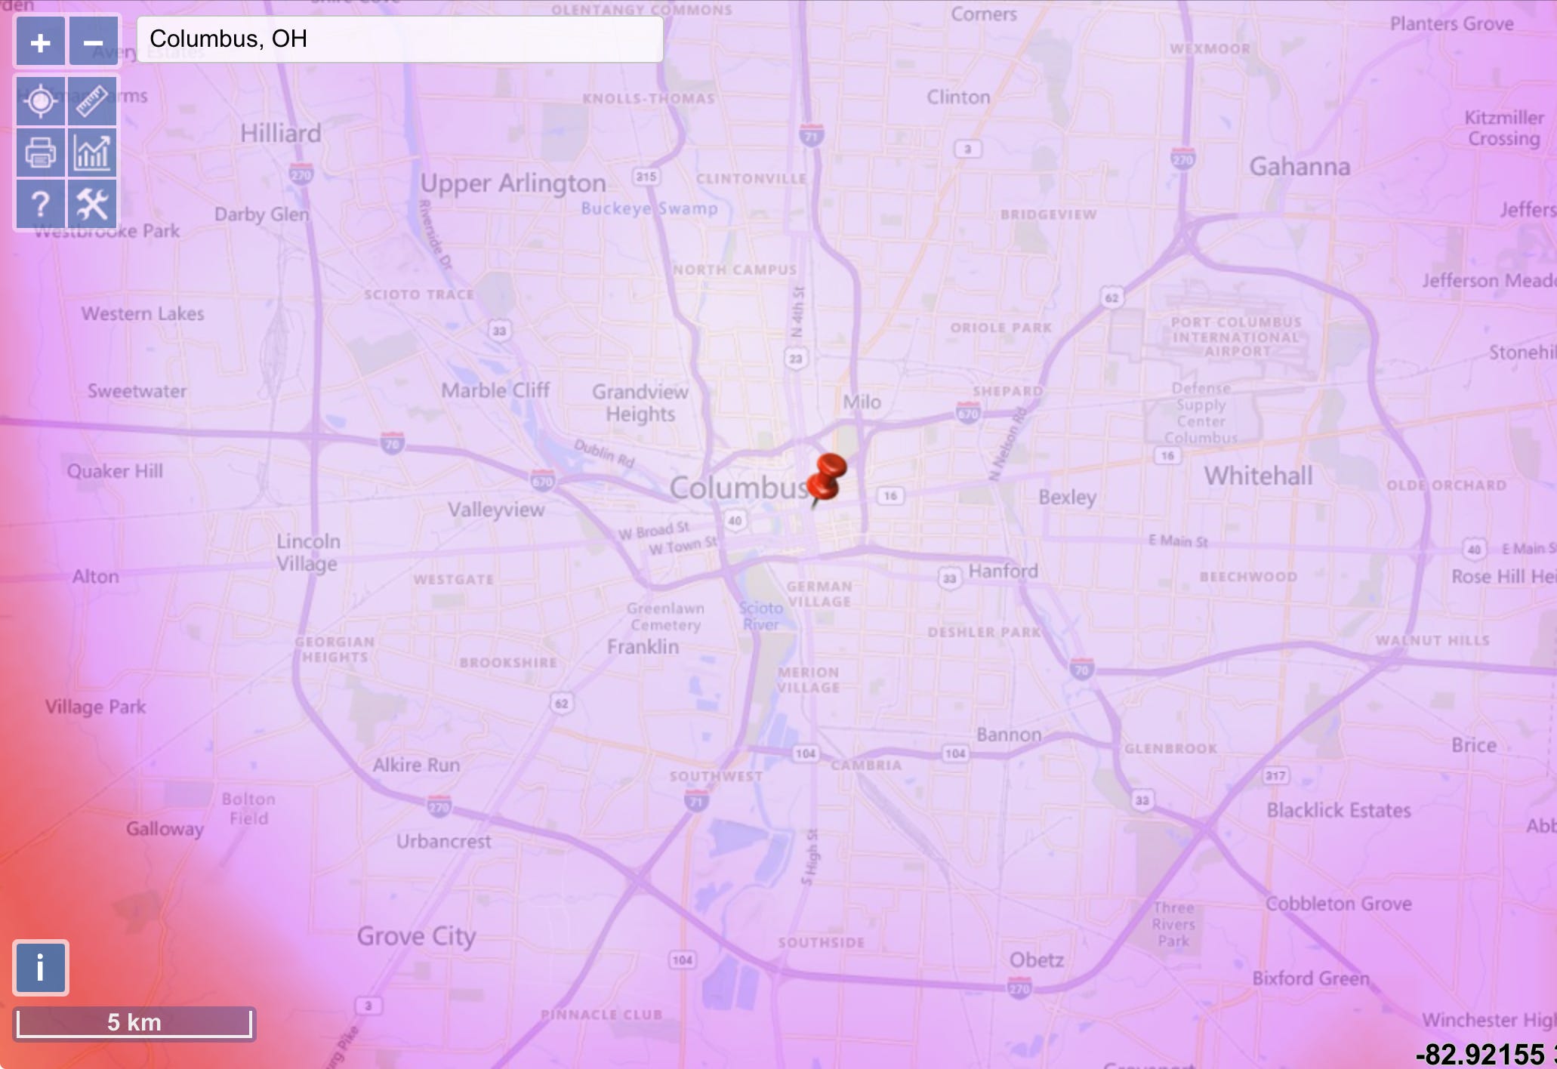Click the Brice label
The image size is (1557, 1069).
coord(1473,745)
